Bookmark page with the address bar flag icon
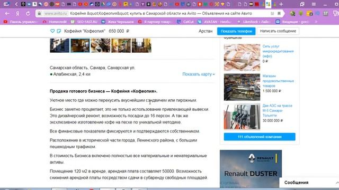This screenshot has height=190, width=339. point(279,13)
